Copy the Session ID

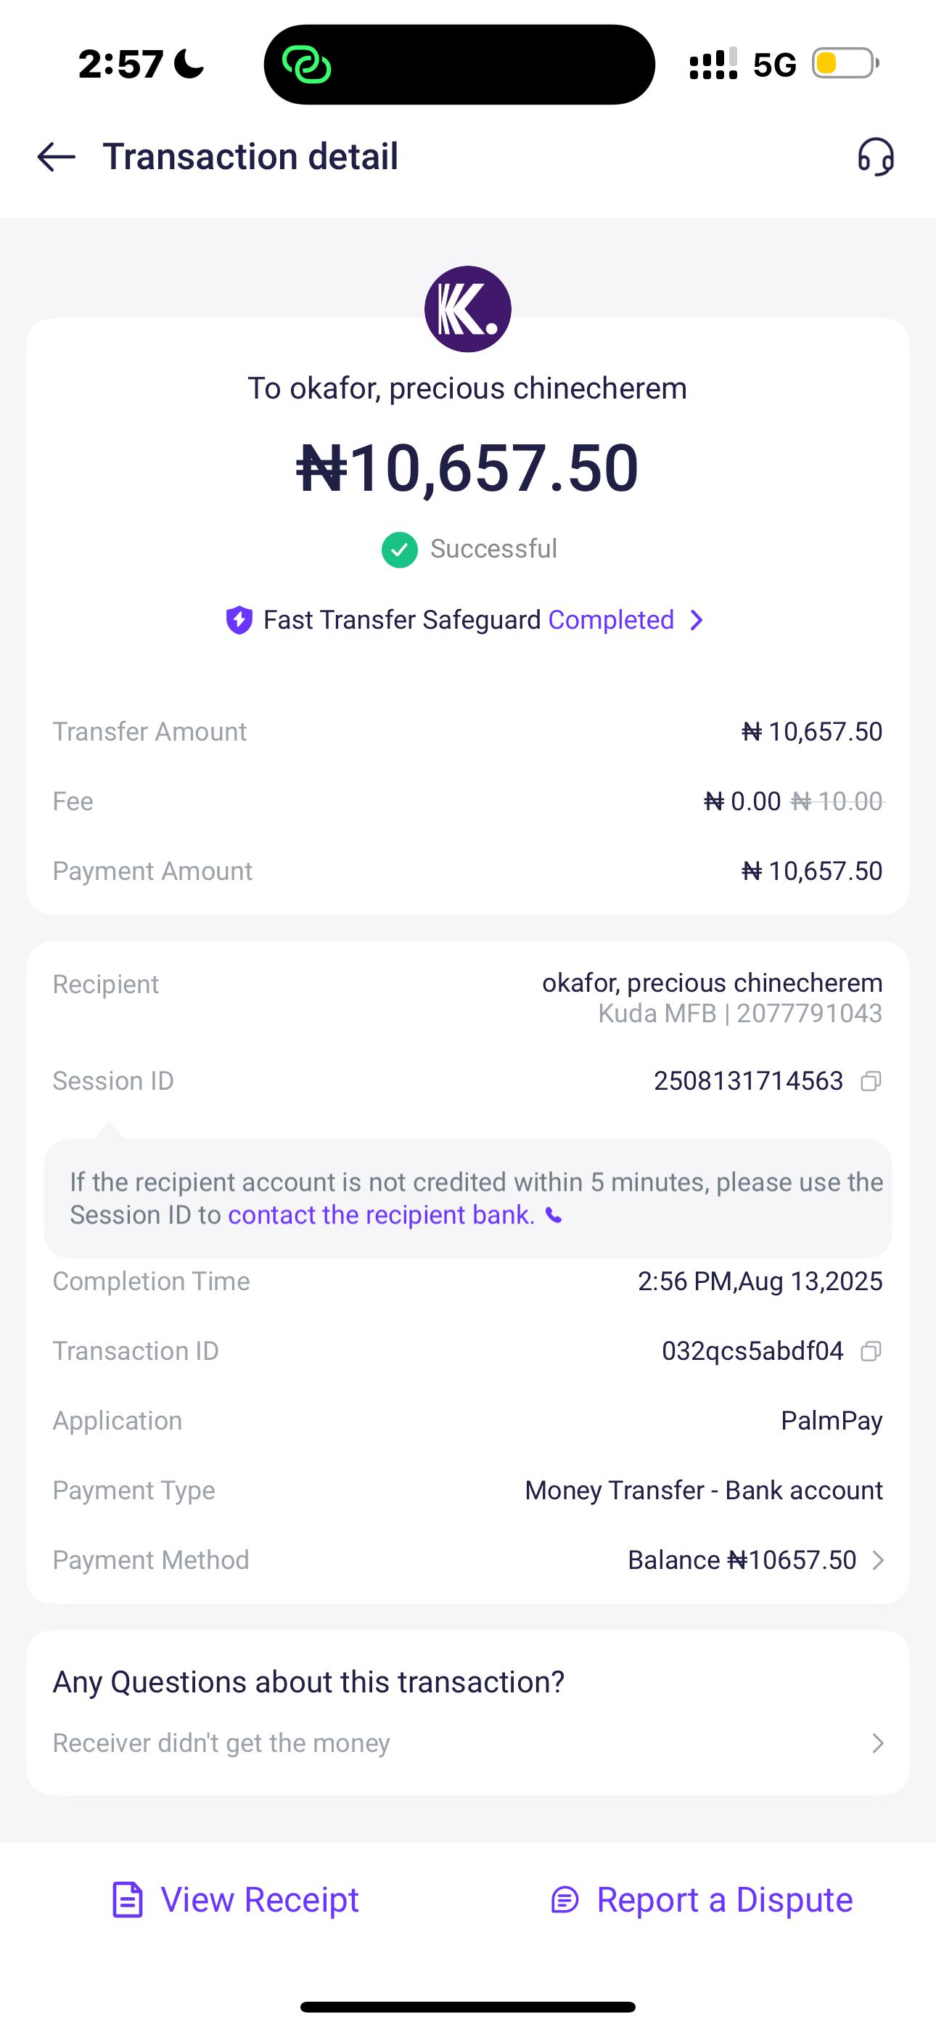click(x=871, y=1081)
